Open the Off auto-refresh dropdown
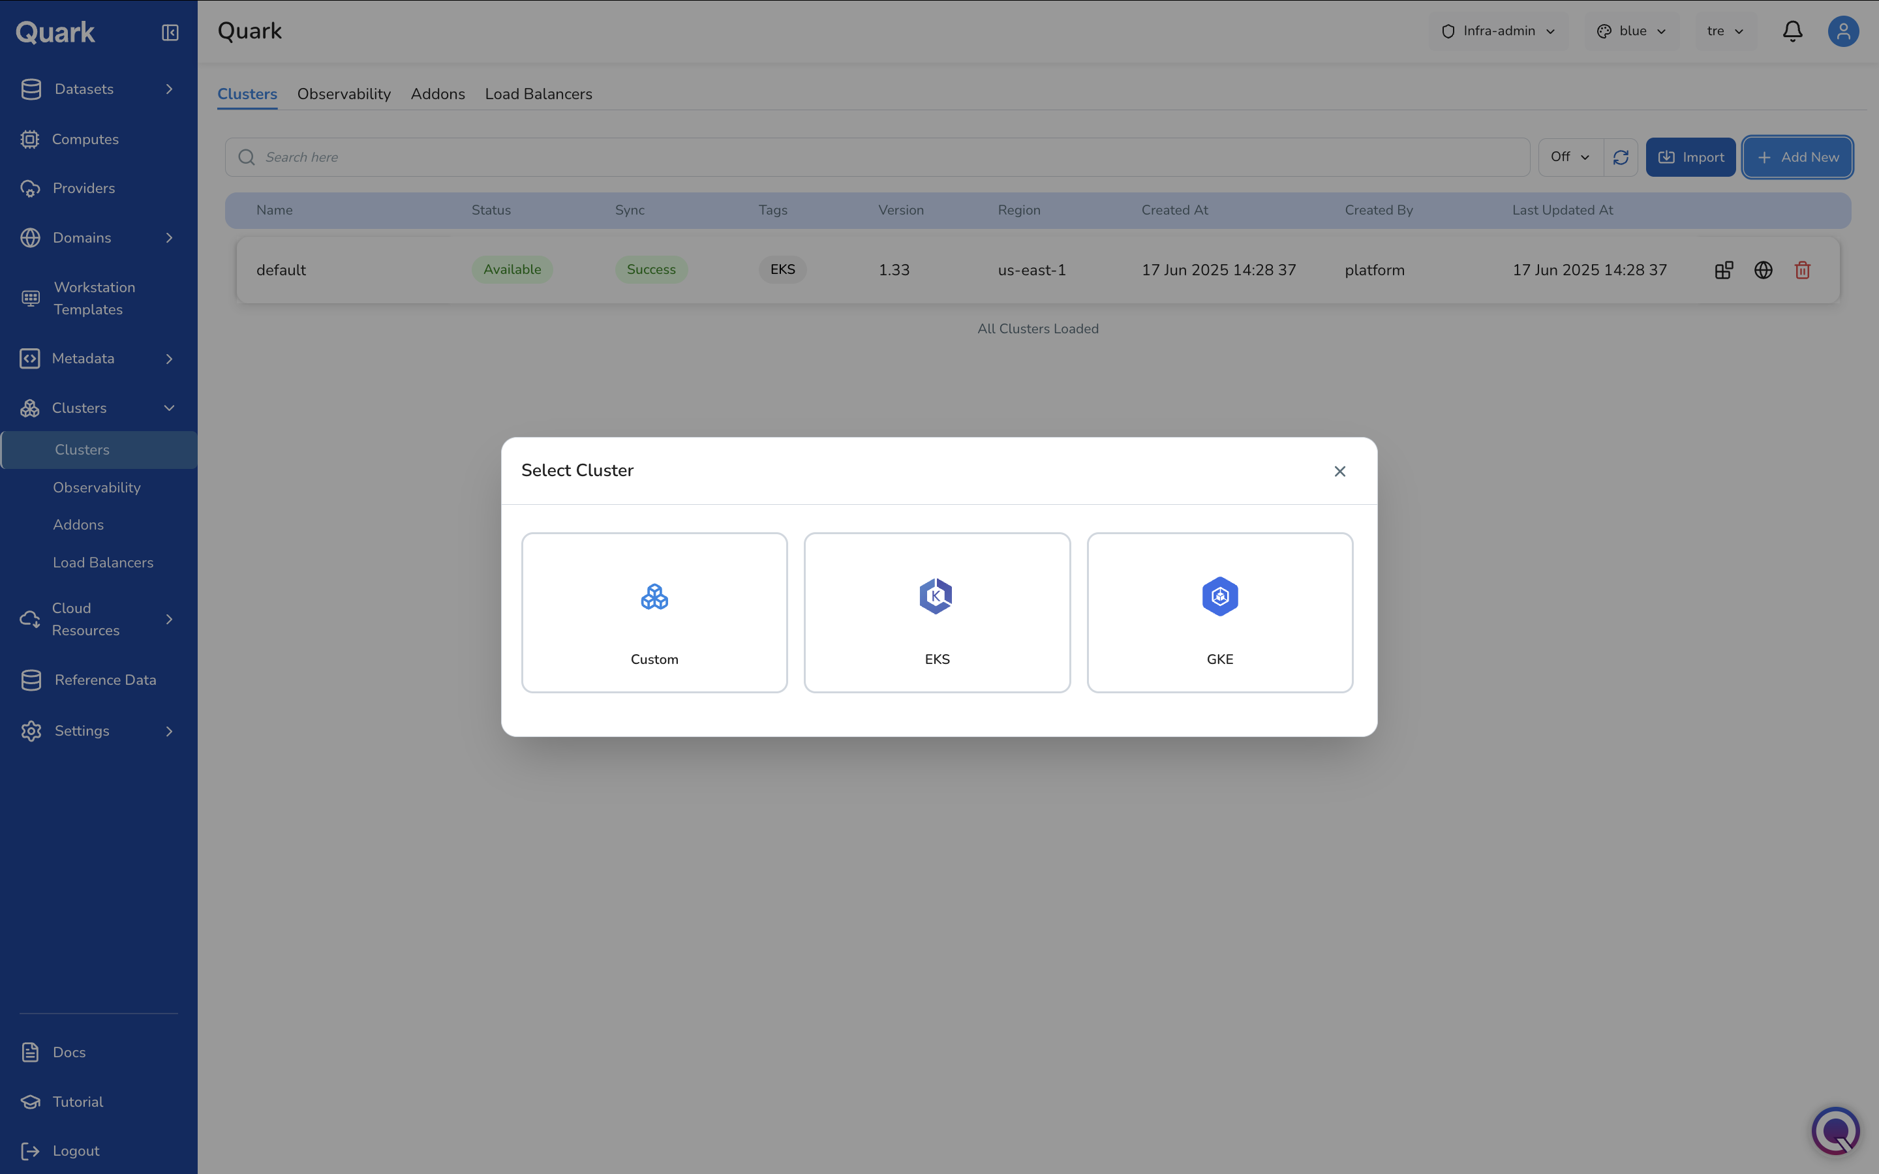1879x1174 pixels. point(1570,157)
